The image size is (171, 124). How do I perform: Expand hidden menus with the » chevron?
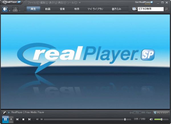click(x=80, y=3)
